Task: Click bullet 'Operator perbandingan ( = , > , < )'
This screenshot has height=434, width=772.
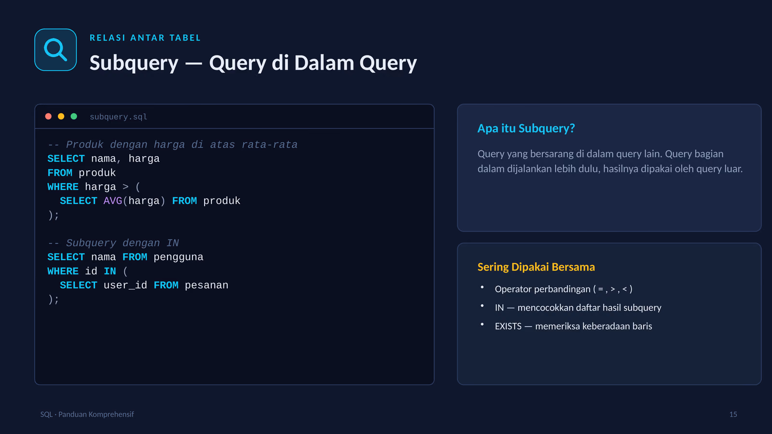Action: (564, 289)
